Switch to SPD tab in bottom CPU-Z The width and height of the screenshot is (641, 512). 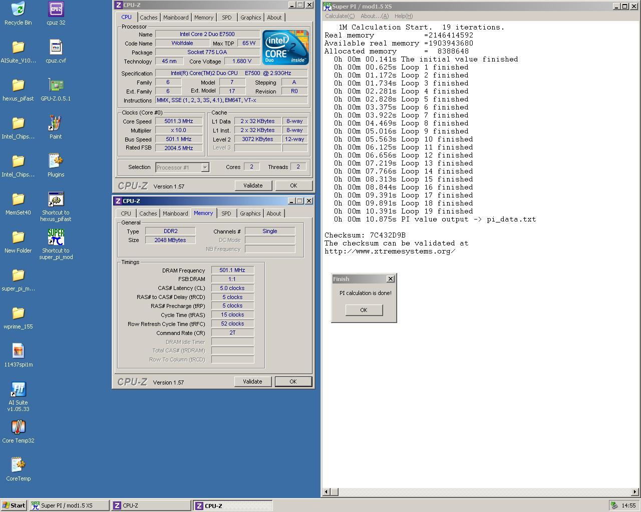[226, 213]
